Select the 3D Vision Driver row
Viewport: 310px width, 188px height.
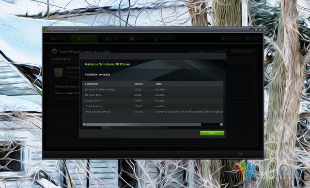152,95
